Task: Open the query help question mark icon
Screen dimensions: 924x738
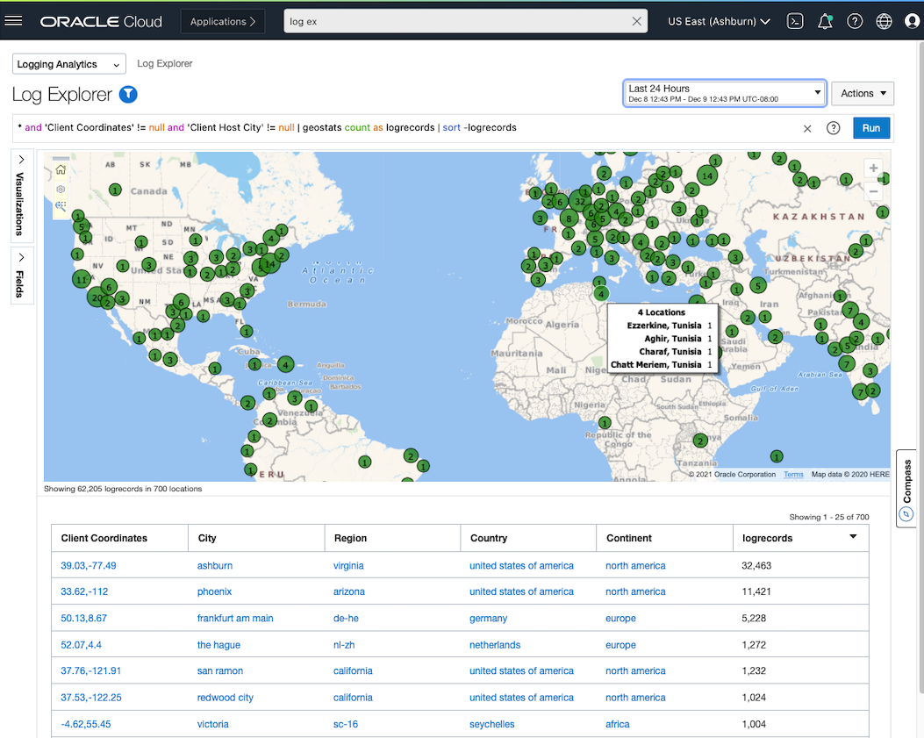Action: pos(834,128)
